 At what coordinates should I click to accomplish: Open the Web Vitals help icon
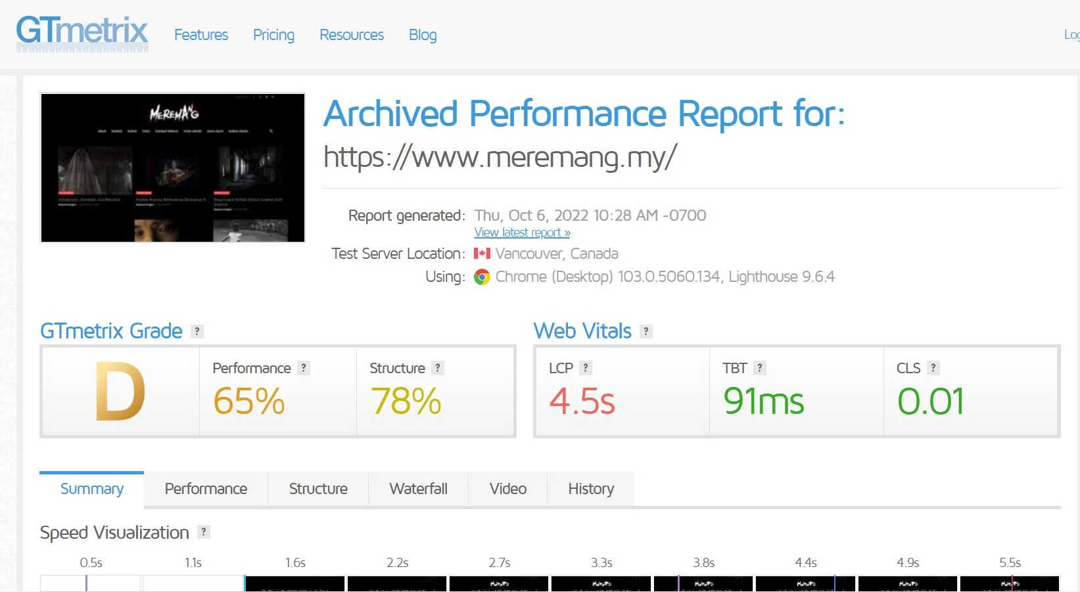click(646, 331)
